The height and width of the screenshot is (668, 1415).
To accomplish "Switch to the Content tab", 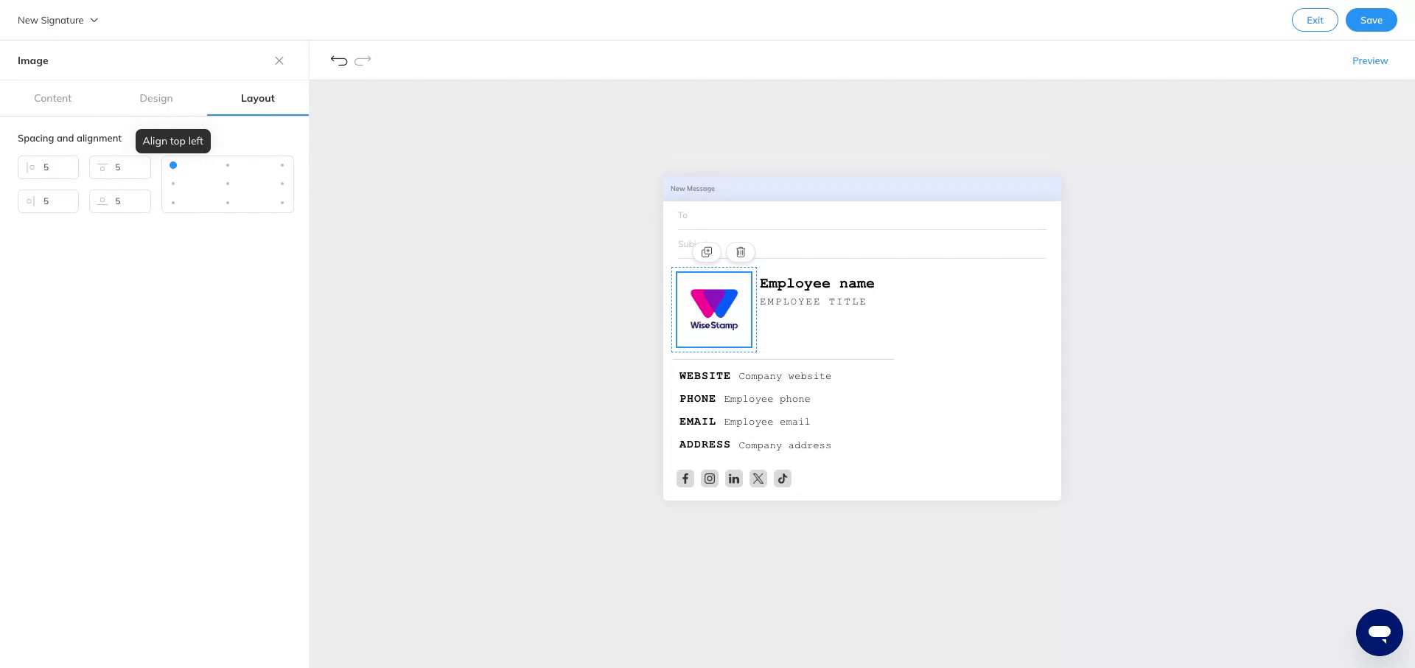I will 52,98.
